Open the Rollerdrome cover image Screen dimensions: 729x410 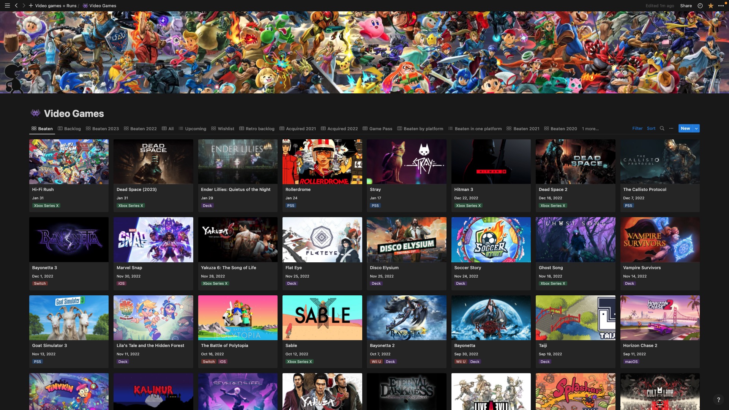point(322,162)
